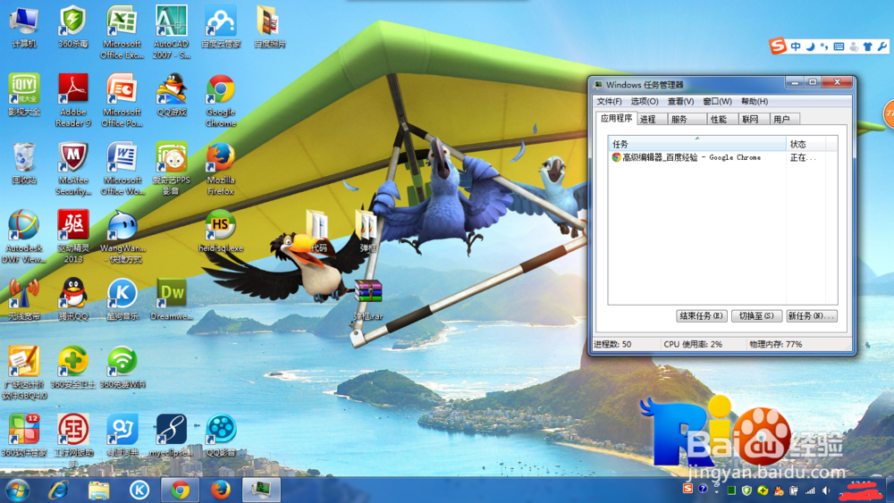Click the 切换至 button

[x=756, y=315]
